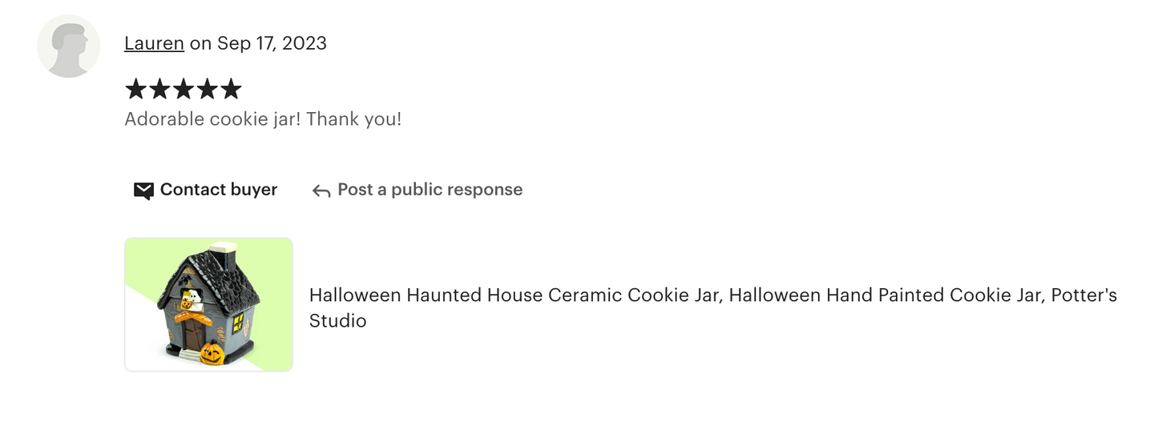Open the haunted house cookie jar thumbnail
1158x426 pixels.
(208, 304)
